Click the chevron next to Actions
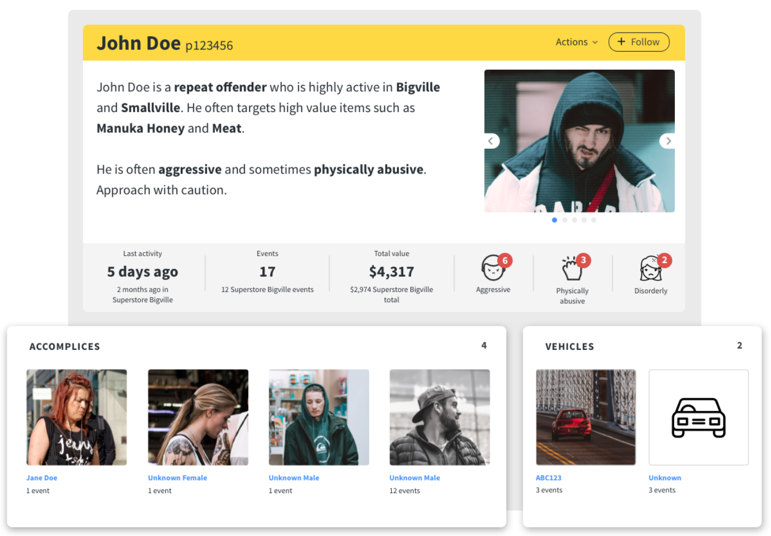Image resolution: width=771 pixels, height=536 pixels. (595, 42)
